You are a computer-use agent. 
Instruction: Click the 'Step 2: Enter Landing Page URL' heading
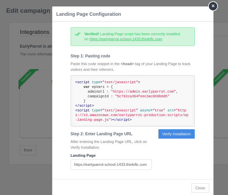101,134
